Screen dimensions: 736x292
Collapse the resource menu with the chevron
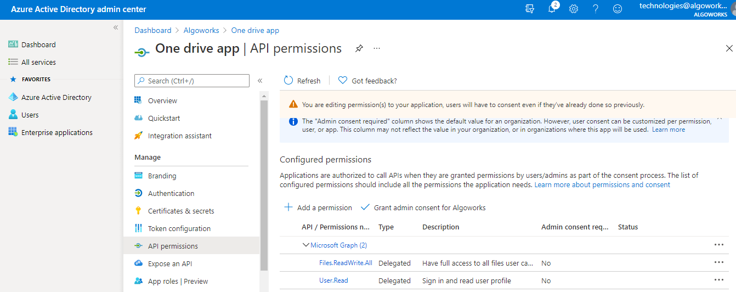coord(260,81)
